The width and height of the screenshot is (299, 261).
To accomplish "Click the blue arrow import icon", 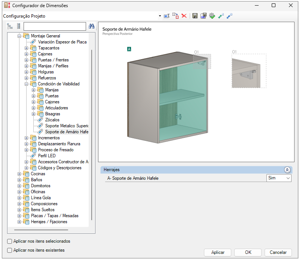I will 229,16.
